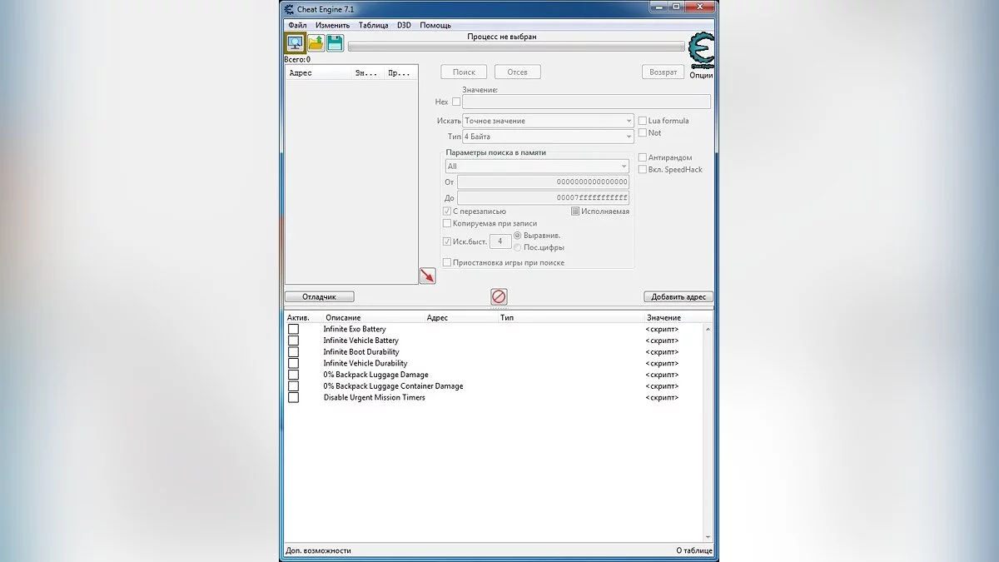
Task: Click Тип column header in table
Action: click(507, 317)
